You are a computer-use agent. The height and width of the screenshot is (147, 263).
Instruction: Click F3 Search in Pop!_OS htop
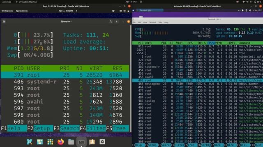click(67, 128)
